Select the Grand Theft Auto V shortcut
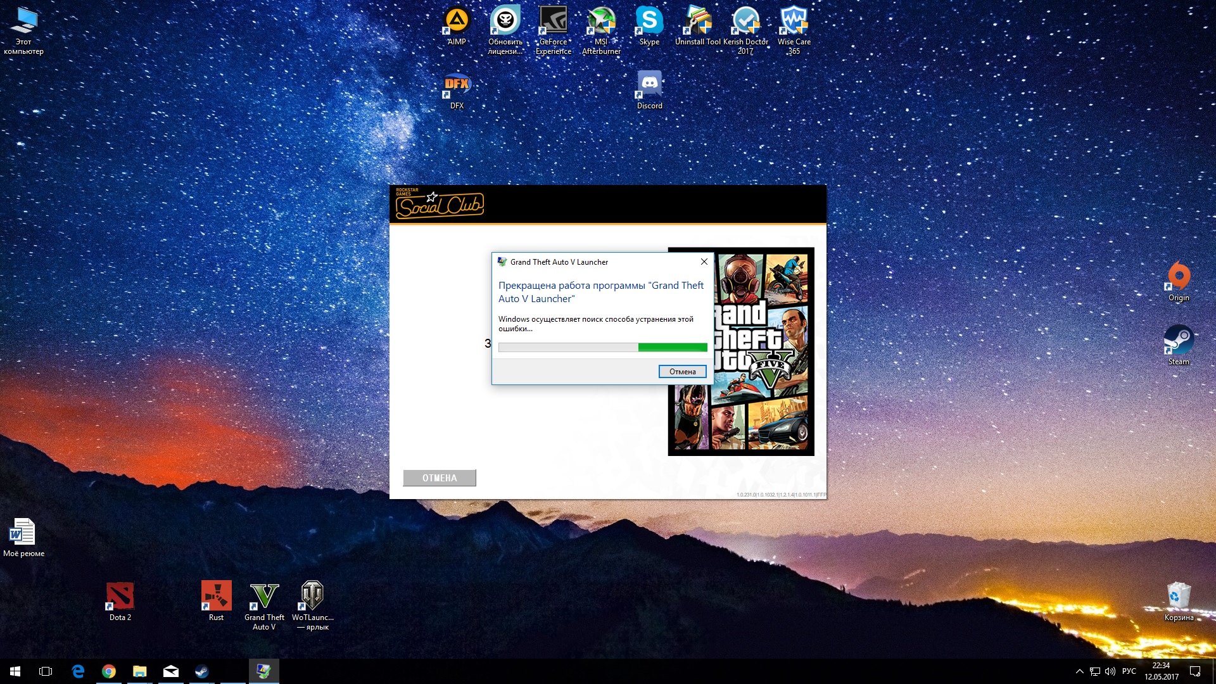Image resolution: width=1216 pixels, height=684 pixels. (264, 597)
